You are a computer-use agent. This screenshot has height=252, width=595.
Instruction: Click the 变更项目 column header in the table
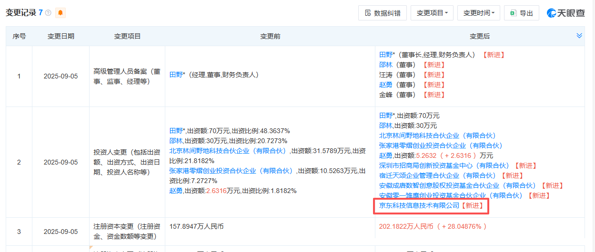pyautogui.click(x=128, y=36)
